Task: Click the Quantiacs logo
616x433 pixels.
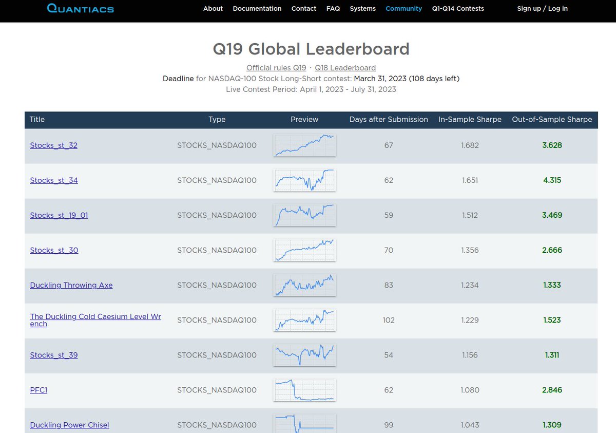Action: tap(80, 8)
